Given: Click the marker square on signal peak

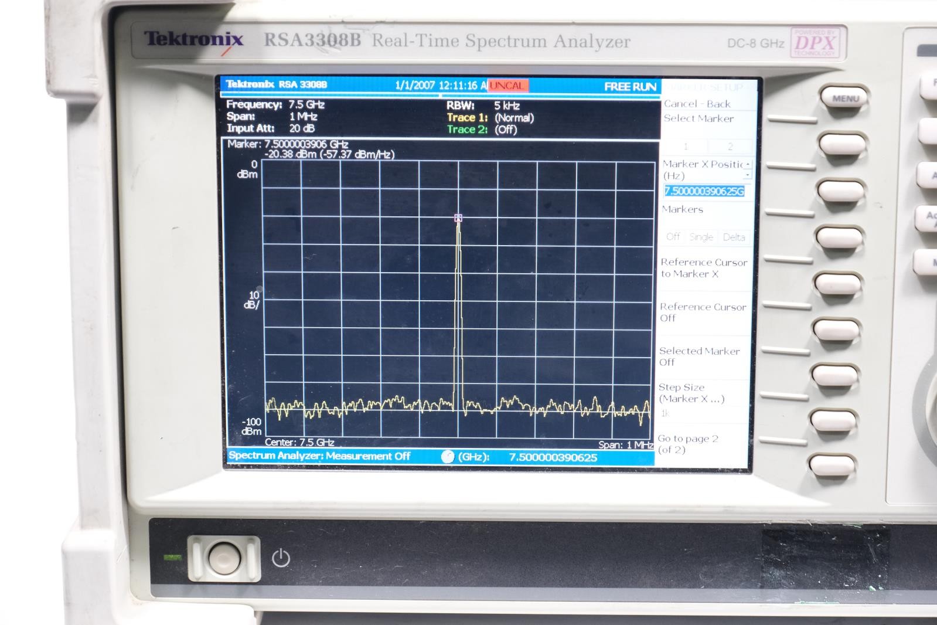Looking at the screenshot, I should pyautogui.click(x=458, y=218).
